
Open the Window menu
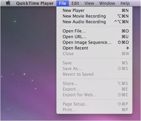click(107, 3)
